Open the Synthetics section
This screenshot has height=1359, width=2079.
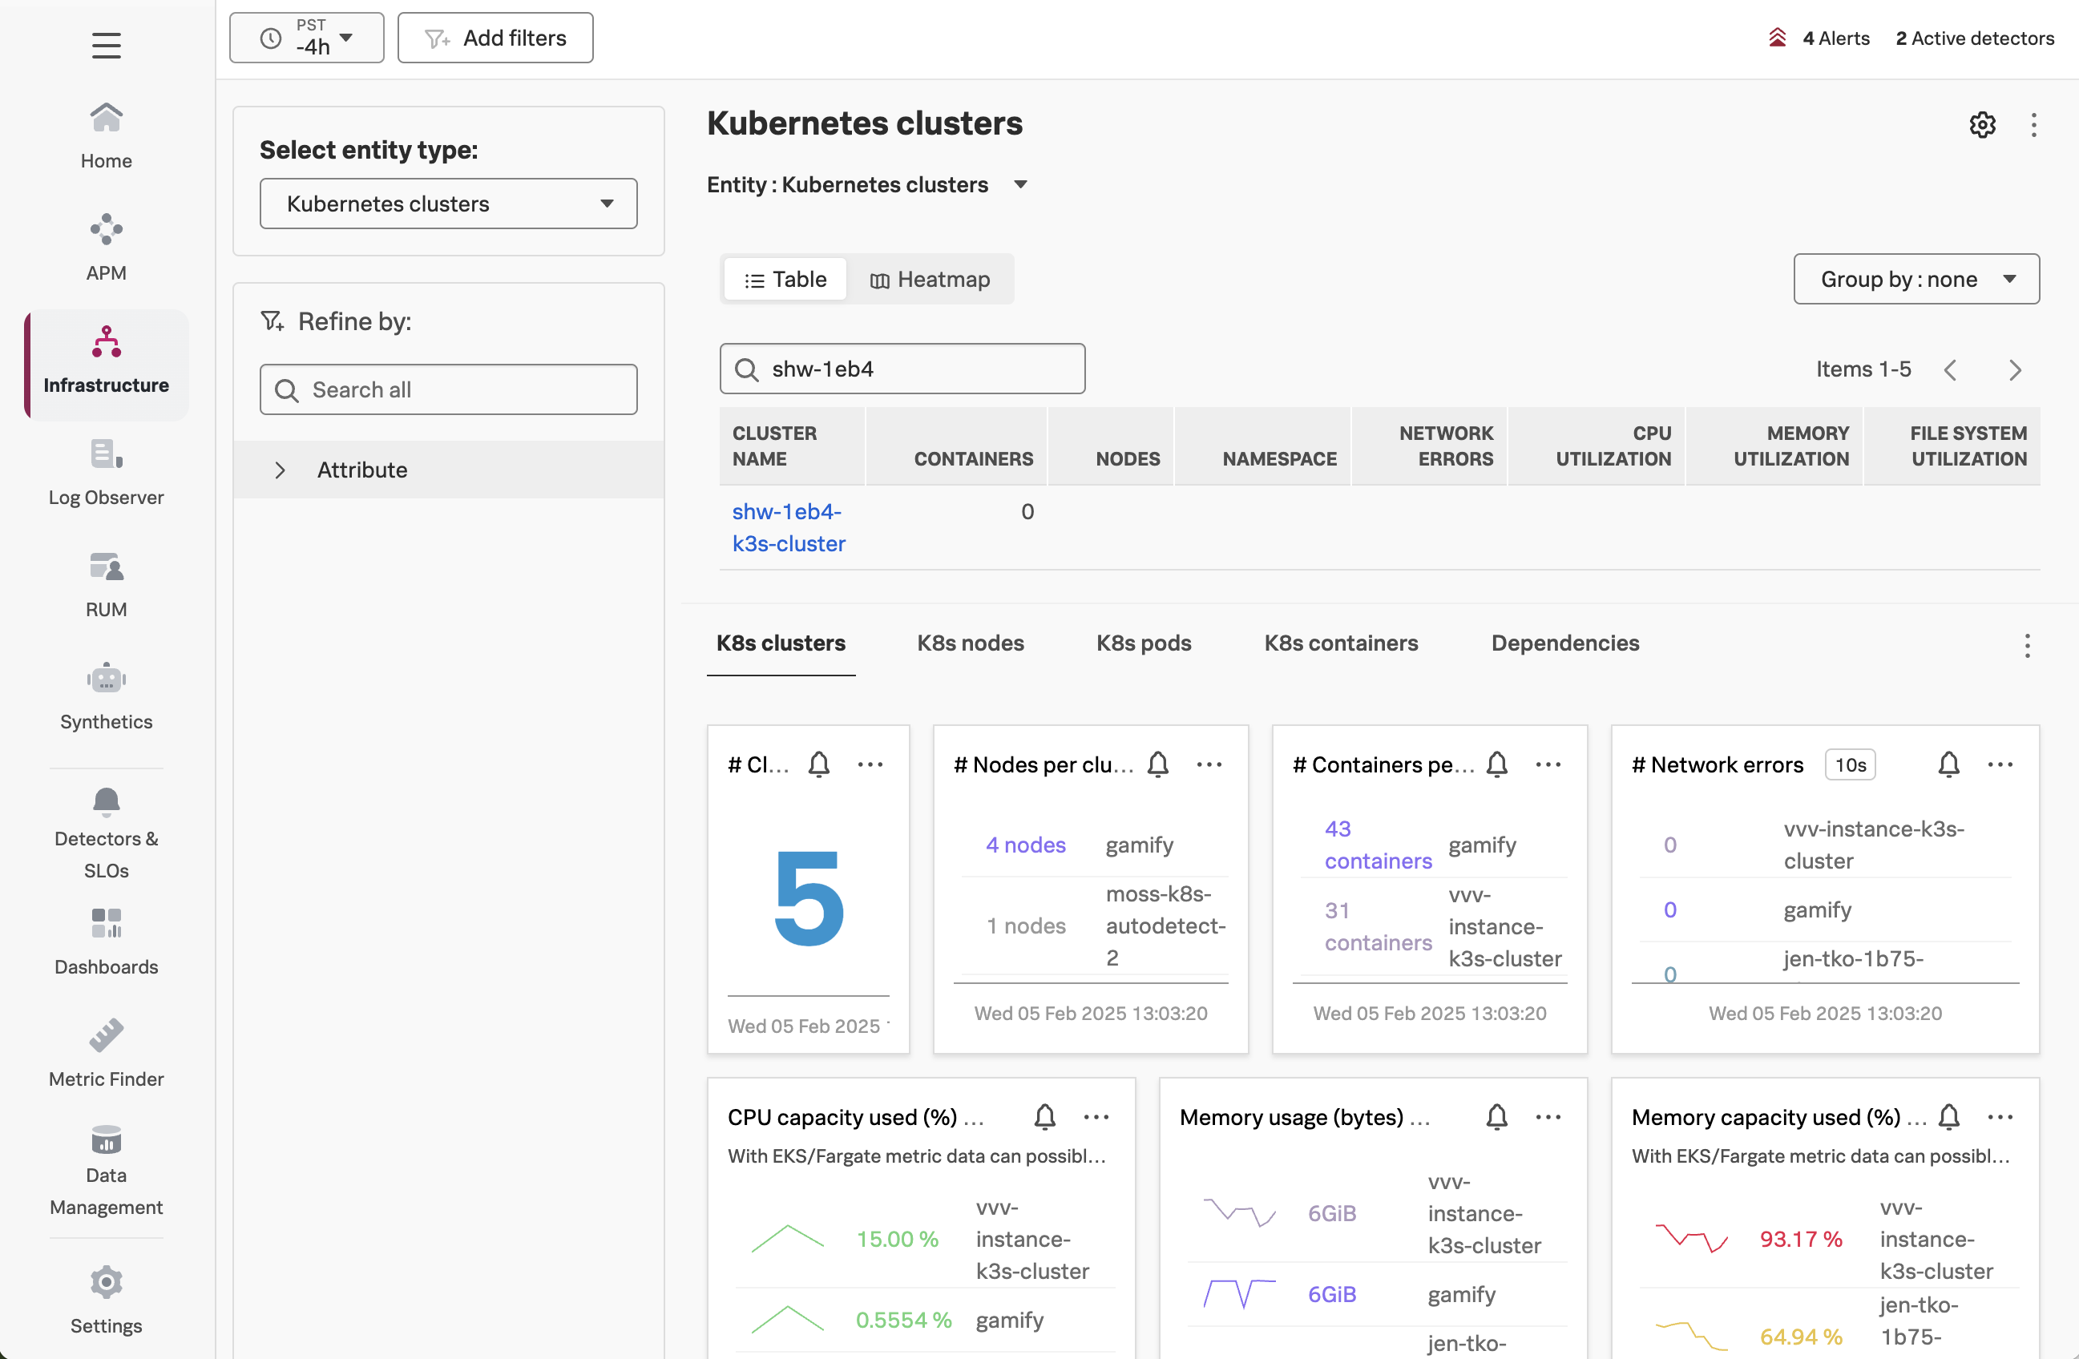(x=106, y=696)
